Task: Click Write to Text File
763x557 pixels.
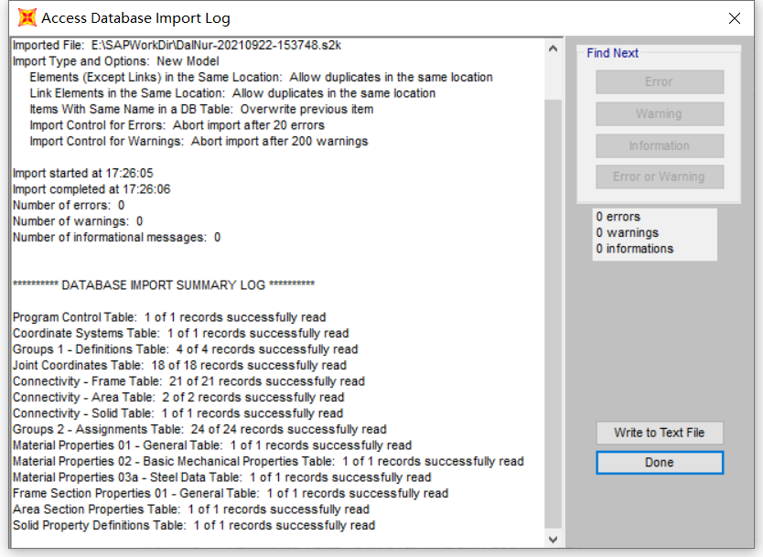Action: click(x=659, y=433)
